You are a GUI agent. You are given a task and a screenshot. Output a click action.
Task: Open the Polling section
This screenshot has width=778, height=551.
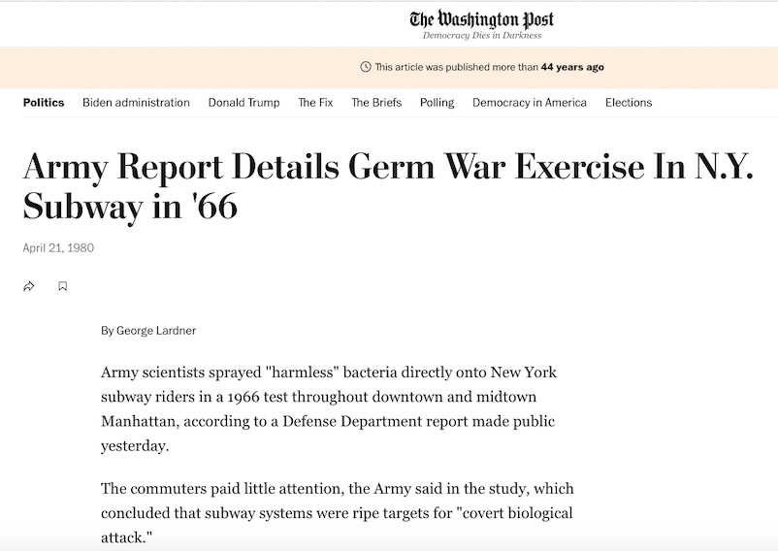438,103
